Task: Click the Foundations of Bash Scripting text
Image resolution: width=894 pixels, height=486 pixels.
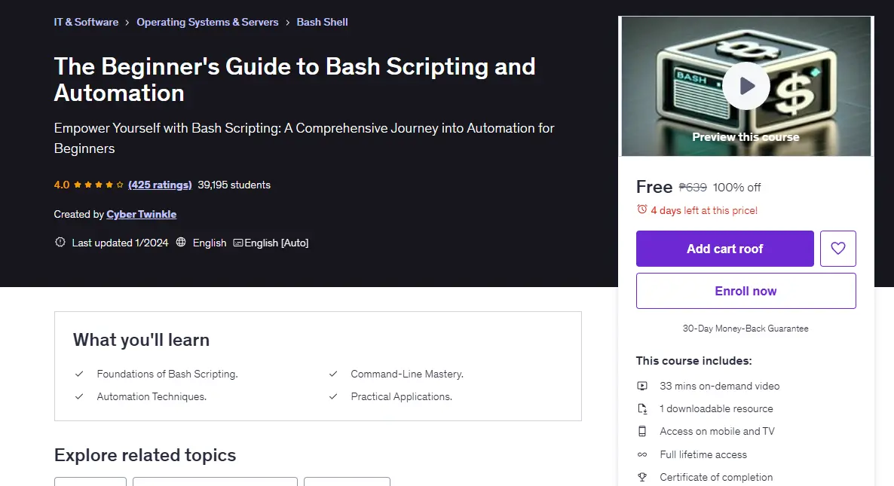Action: tap(167, 374)
